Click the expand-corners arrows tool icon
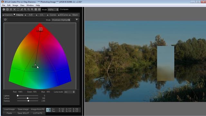Screen dimensions: 206x116 [11, 9]
